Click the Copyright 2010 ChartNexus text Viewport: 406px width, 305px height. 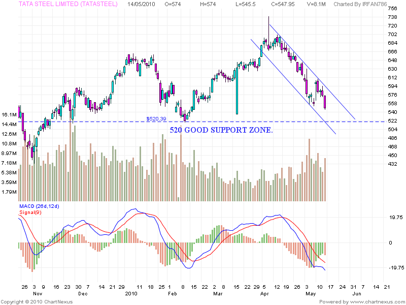(38, 300)
